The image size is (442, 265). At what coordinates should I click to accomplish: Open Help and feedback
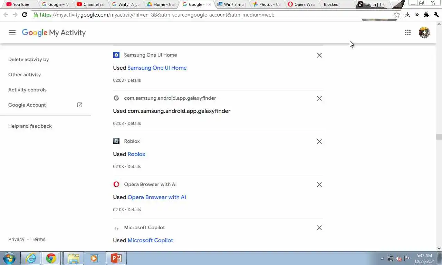[x=30, y=126]
